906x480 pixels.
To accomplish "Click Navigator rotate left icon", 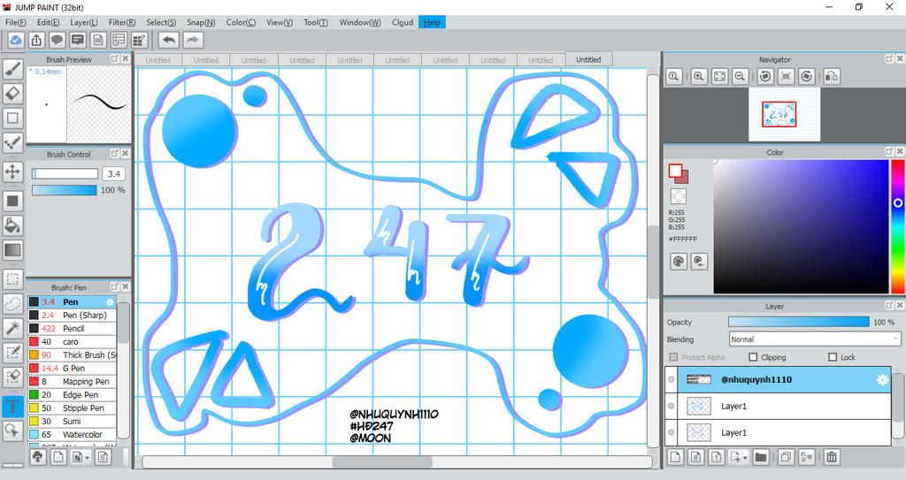I will [x=765, y=76].
